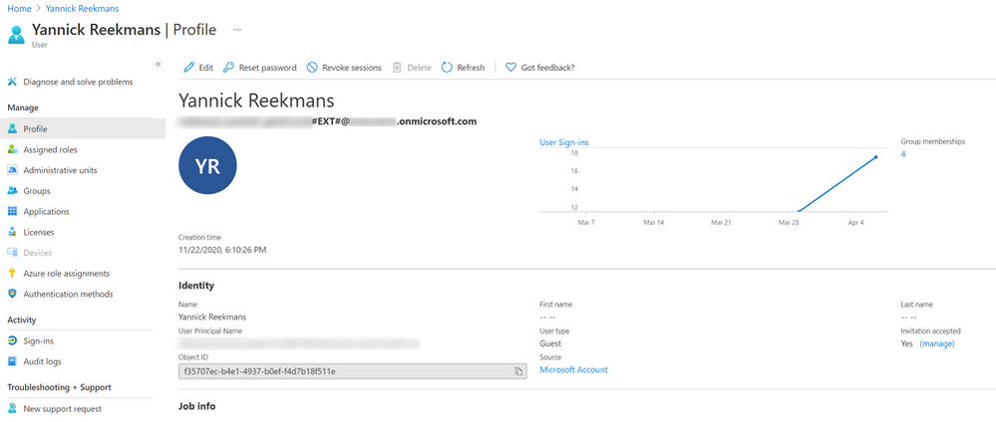The height and width of the screenshot is (422, 996).
Task: Click the group memberships count 4
Action: [903, 154]
